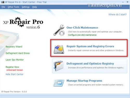Open the Settings menu
The width and height of the screenshot is (130, 98).
(x=25, y=7)
